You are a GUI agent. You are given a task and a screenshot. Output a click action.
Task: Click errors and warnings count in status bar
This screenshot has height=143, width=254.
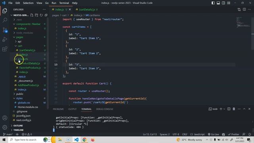coord(27,134)
